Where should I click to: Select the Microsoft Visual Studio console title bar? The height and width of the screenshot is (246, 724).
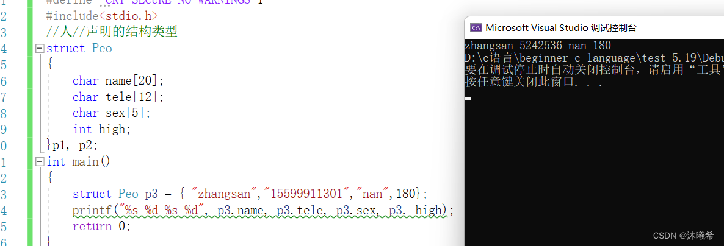594,27
